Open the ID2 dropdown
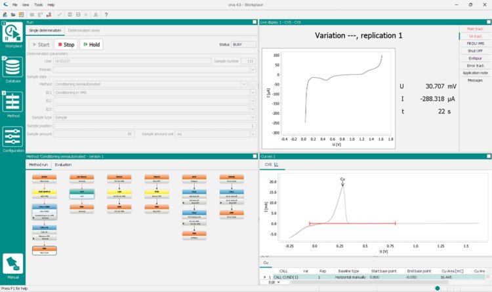 point(253,101)
